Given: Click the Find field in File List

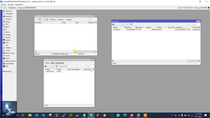Looking at the screenshot, I should point(93,20).
